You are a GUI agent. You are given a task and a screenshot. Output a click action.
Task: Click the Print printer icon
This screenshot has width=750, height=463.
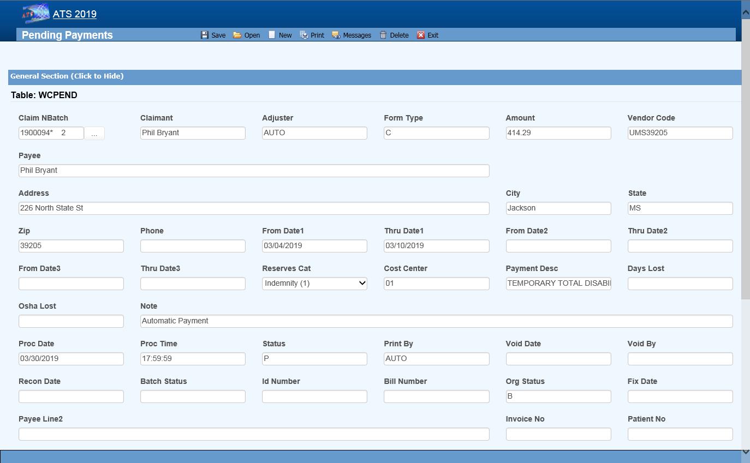[304, 35]
